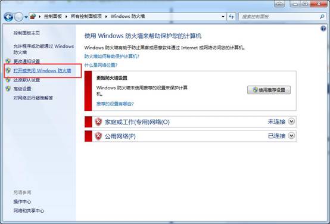
Task: Select the 控制面板 breadcrumb
Action: click(53, 17)
